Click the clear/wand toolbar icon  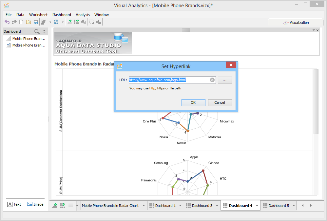click(44, 22)
